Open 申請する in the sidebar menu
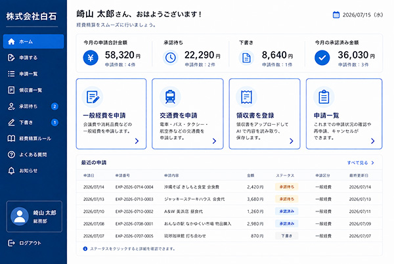394x264 pixels. [x=33, y=58]
